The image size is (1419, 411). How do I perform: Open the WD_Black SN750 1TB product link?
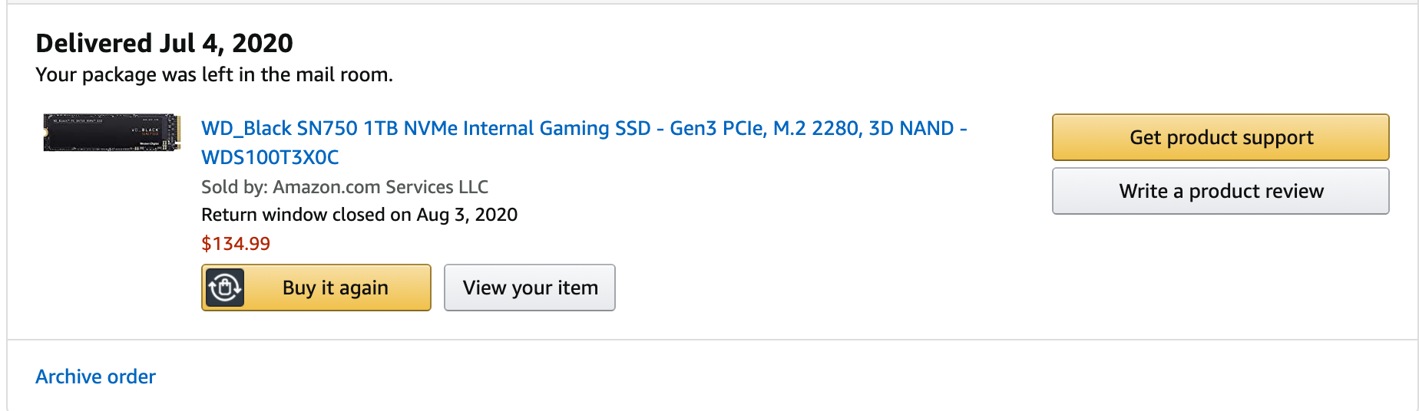pos(584,142)
